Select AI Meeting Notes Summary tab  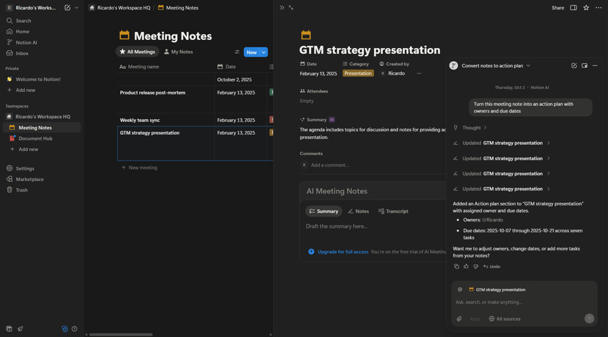(x=324, y=211)
